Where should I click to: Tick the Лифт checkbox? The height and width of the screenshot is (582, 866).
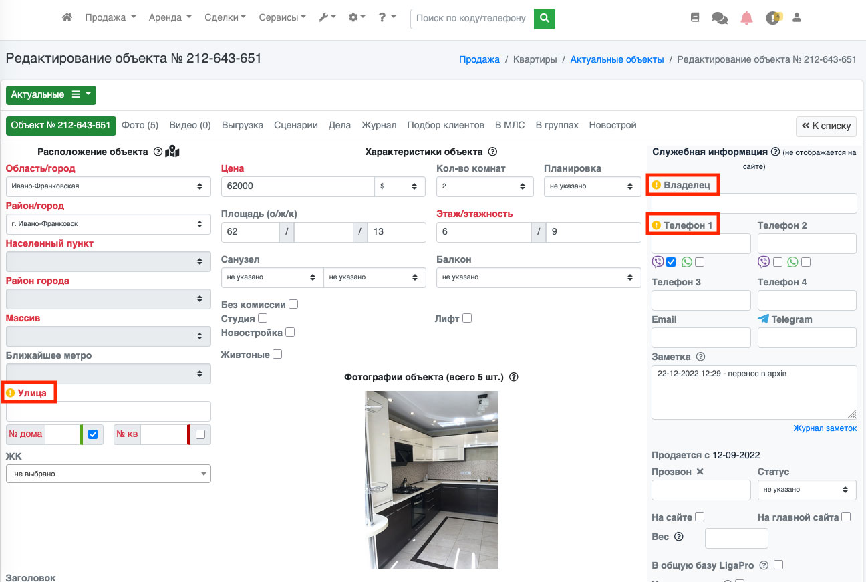(467, 319)
